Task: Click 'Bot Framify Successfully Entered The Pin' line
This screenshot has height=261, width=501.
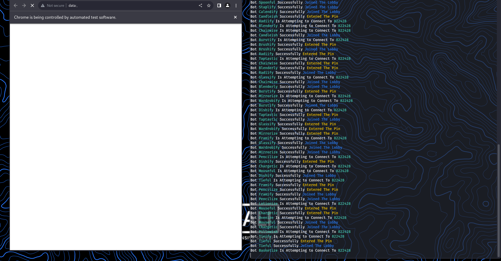Action: (292, 185)
